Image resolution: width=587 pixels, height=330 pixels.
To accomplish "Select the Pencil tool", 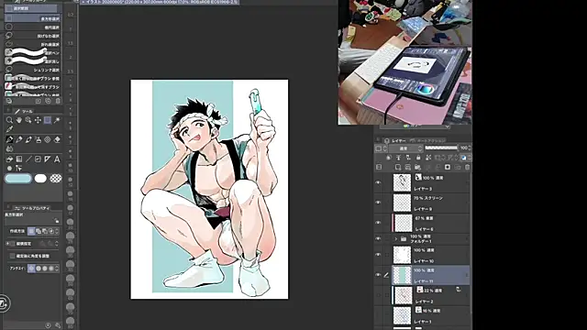I will click(18, 139).
